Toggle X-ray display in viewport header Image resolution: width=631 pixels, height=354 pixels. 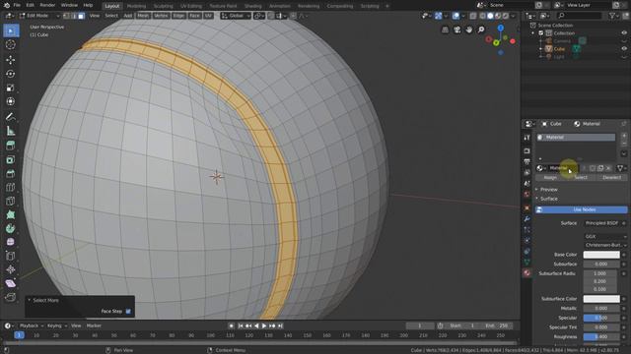(473, 16)
